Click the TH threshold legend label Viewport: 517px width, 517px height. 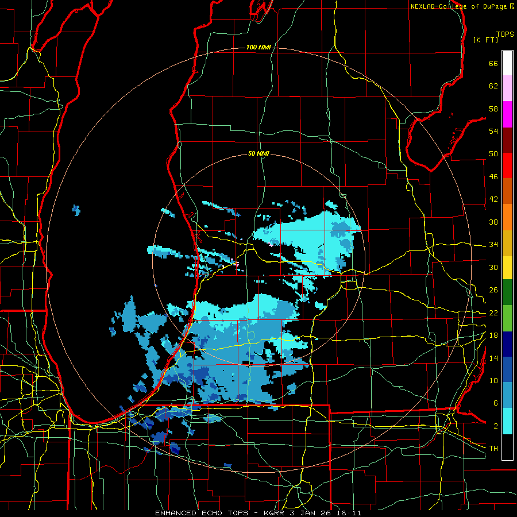point(493,449)
